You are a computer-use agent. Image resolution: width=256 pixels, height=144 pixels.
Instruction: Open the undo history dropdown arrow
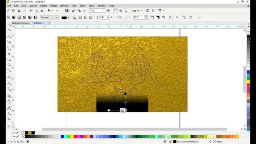tap(52, 11)
